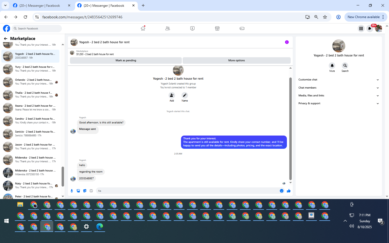Switch to the first Messenger tab

point(42,5)
